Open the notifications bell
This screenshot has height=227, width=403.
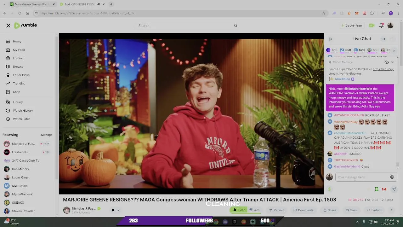(x=381, y=26)
